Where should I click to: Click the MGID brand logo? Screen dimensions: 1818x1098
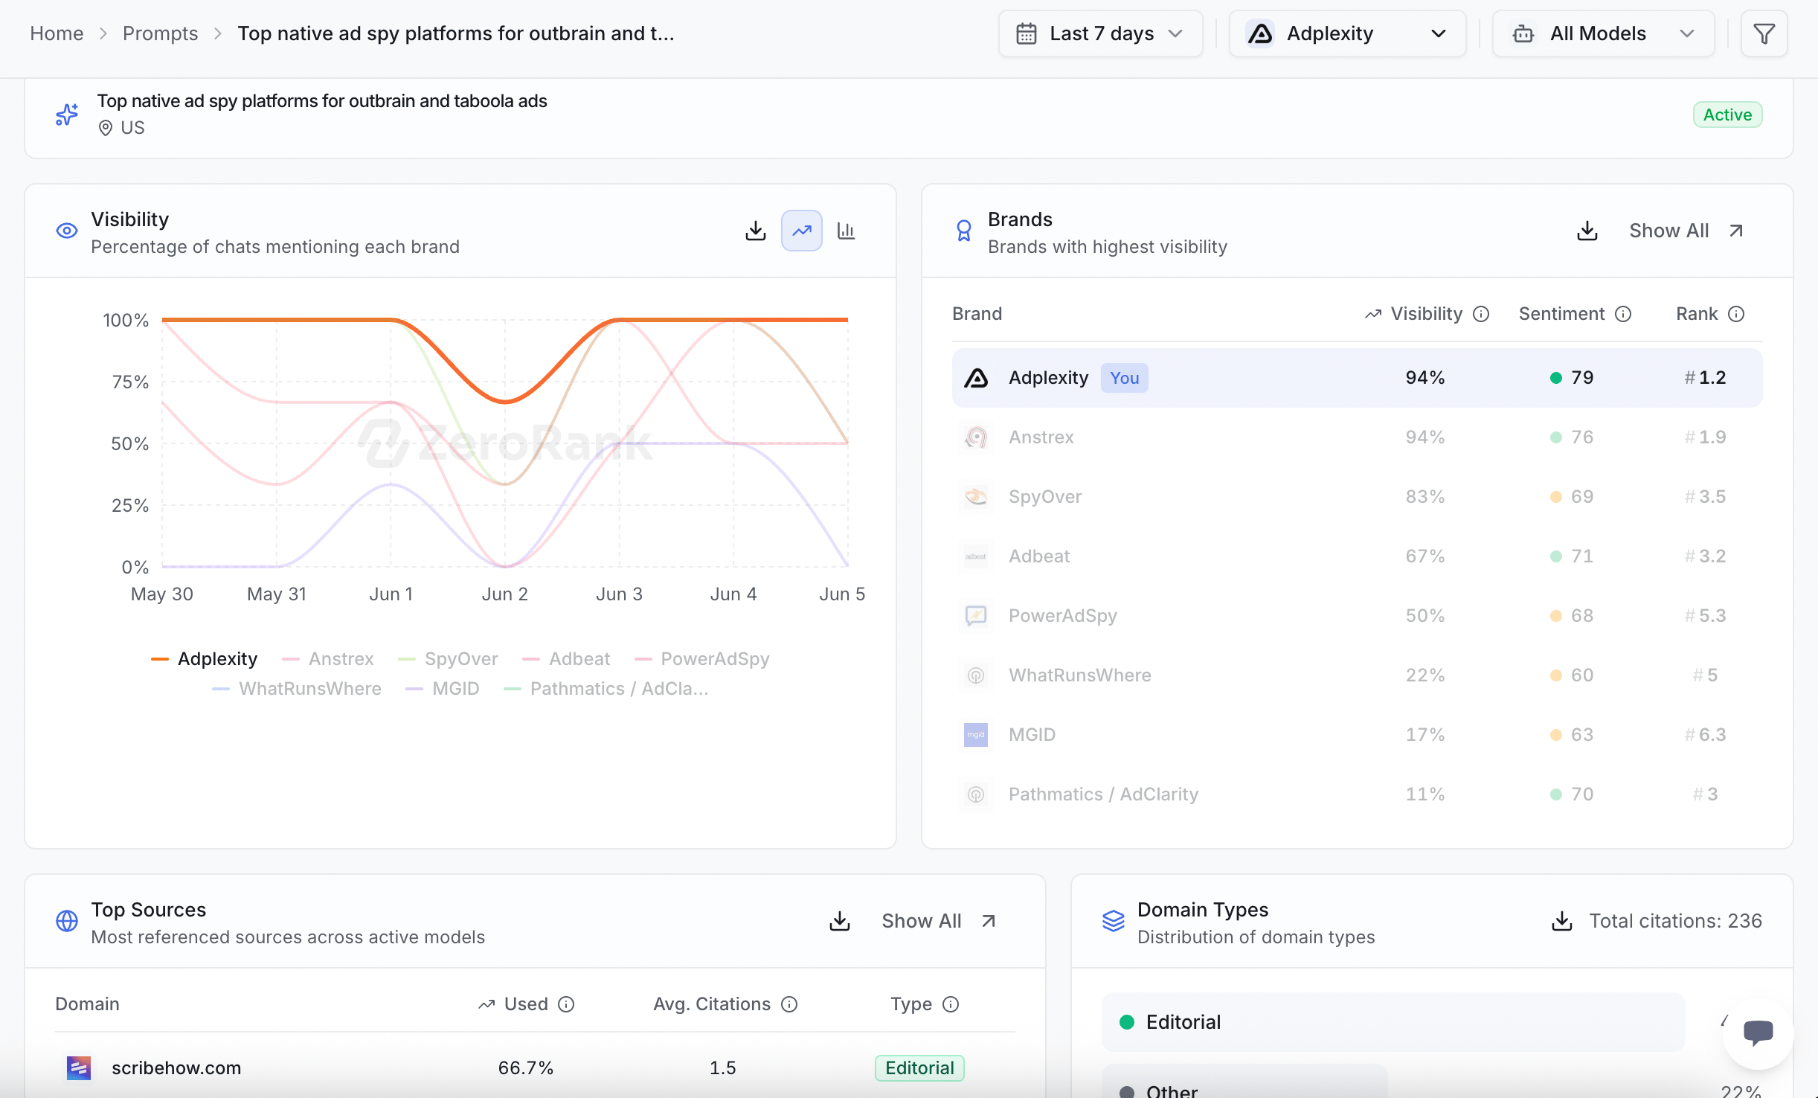(976, 735)
